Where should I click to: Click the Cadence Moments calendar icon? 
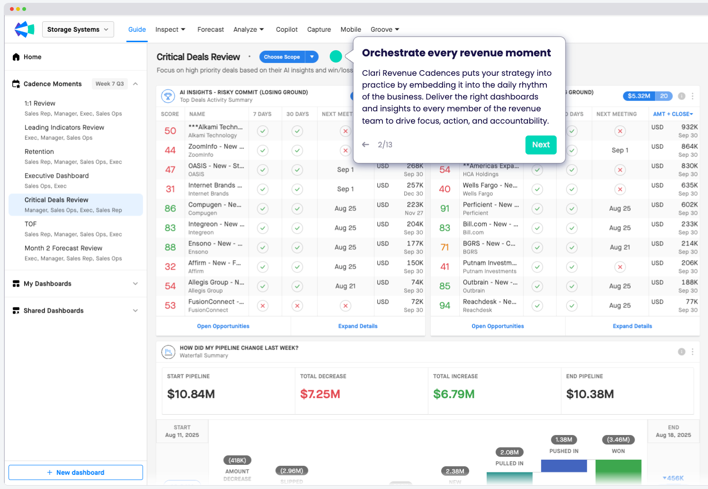(x=16, y=84)
